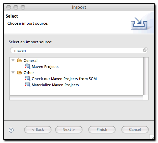Click the < Back button
The image size is (158, 143).
(38, 129)
